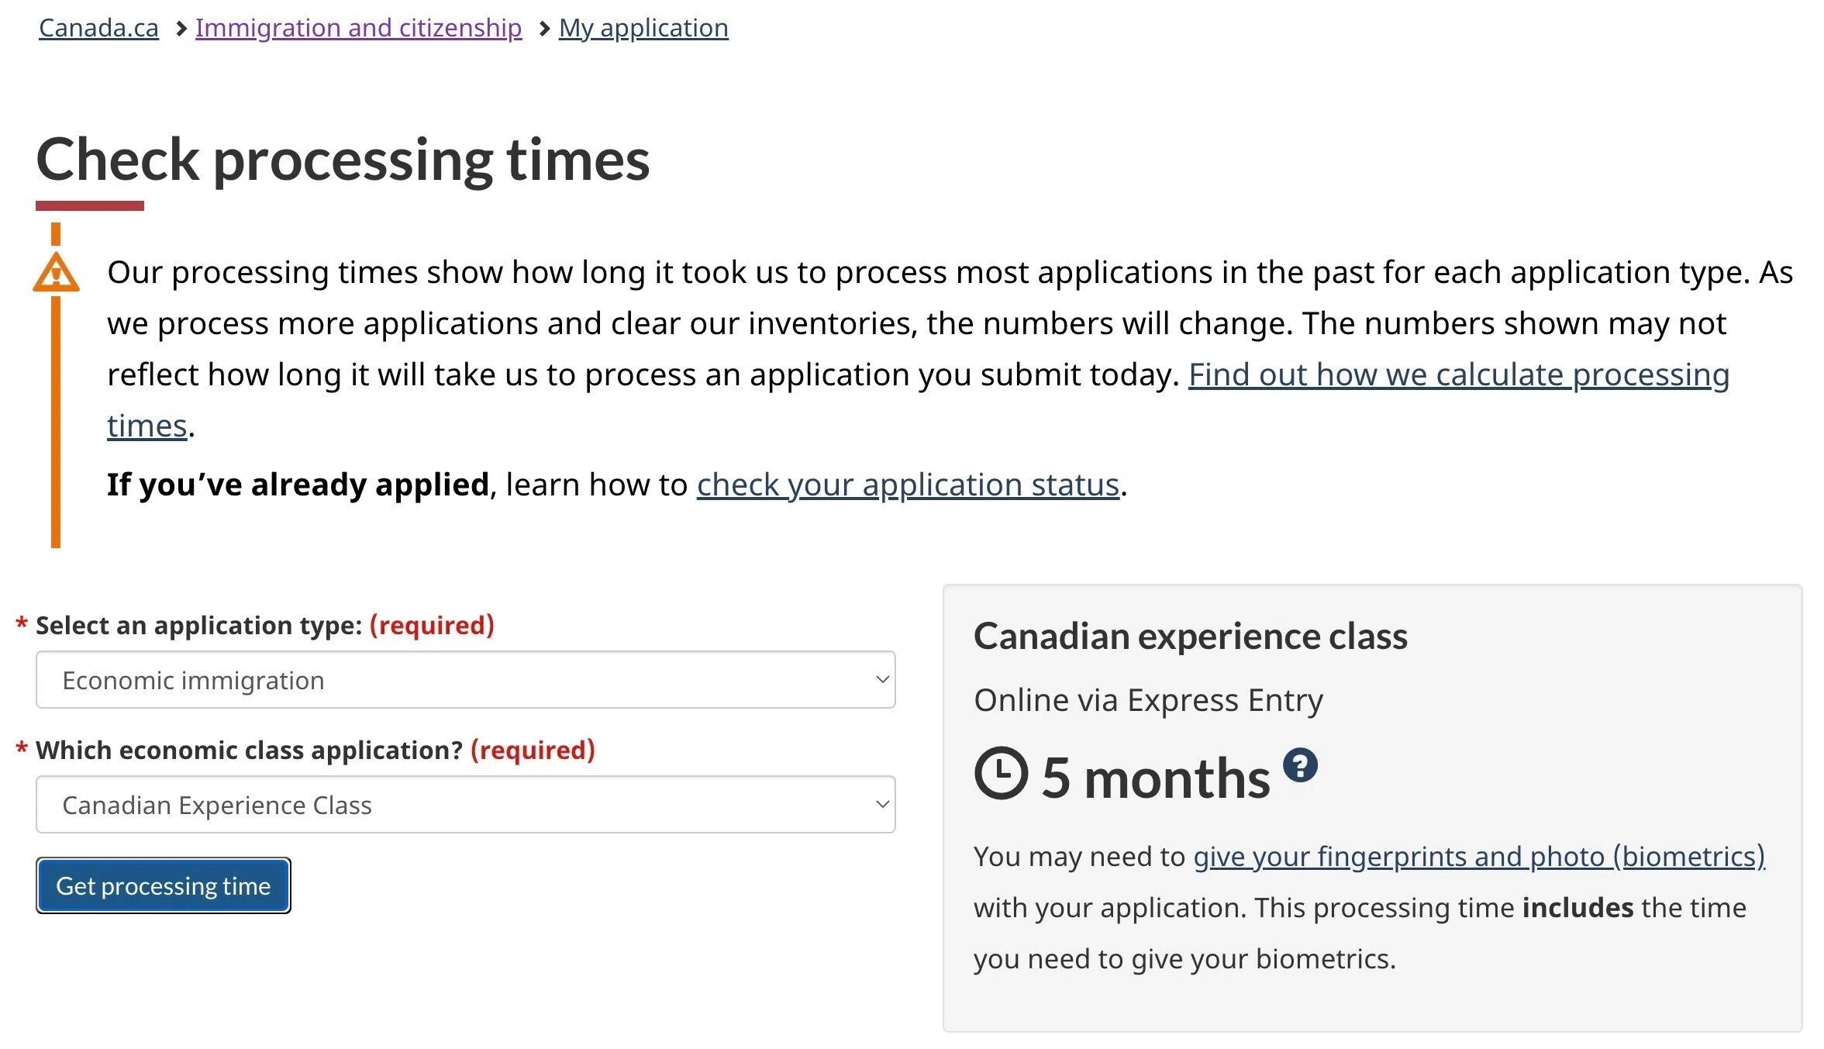
Task: Click the question mark help icon beside 5 months
Action: tap(1300, 766)
